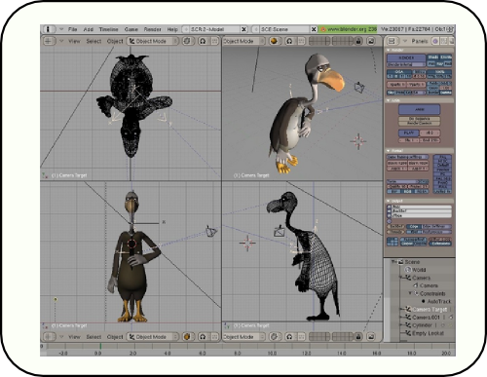Click first layer button grid in bottom-right view header
This screenshot has height=377, width=487.
point(319,337)
